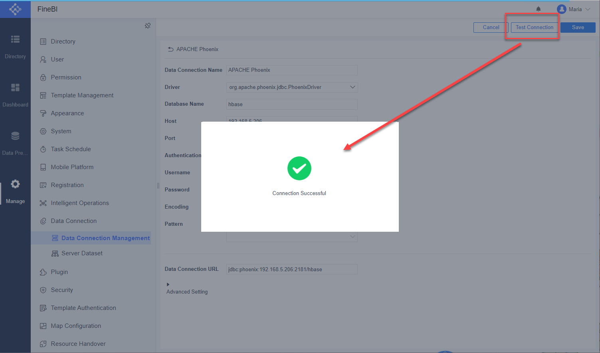
Task: Open the Driver dropdown
Action: (x=292, y=87)
